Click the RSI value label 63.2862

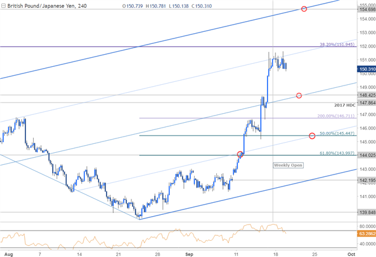point(366,234)
